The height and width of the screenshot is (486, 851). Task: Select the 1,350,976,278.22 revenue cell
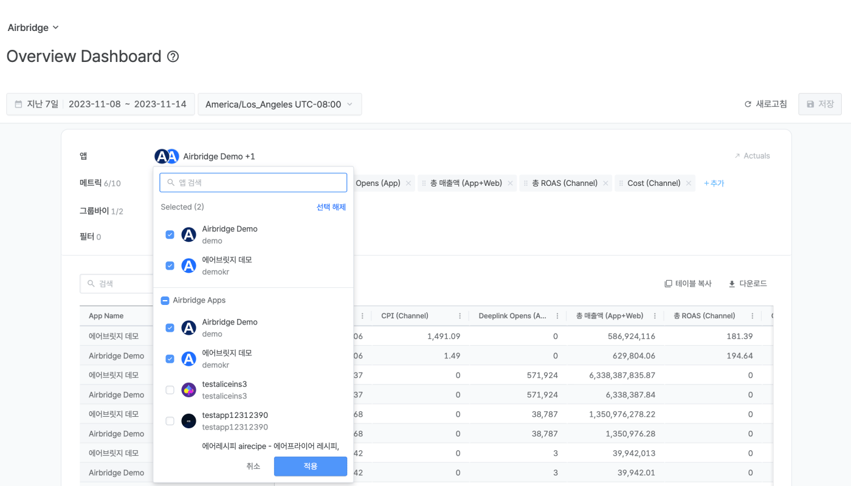[622, 414]
